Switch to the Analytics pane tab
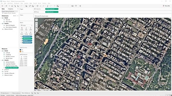The width and height of the screenshot is (172, 96). point(11,9)
